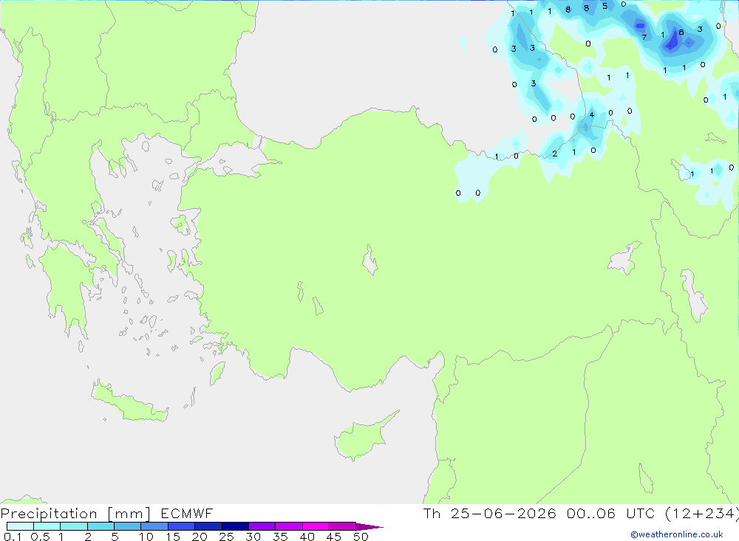Click the legend label '10'
The height and width of the screenshot is (541, 739).
(146, 537)
